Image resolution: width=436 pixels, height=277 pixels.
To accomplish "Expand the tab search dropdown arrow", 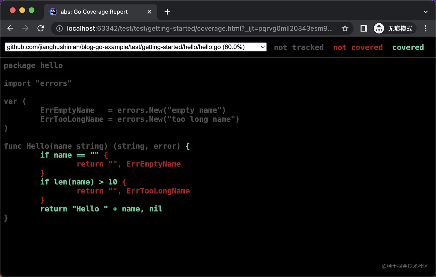I will pyautogui.click(x=426, y=12).
